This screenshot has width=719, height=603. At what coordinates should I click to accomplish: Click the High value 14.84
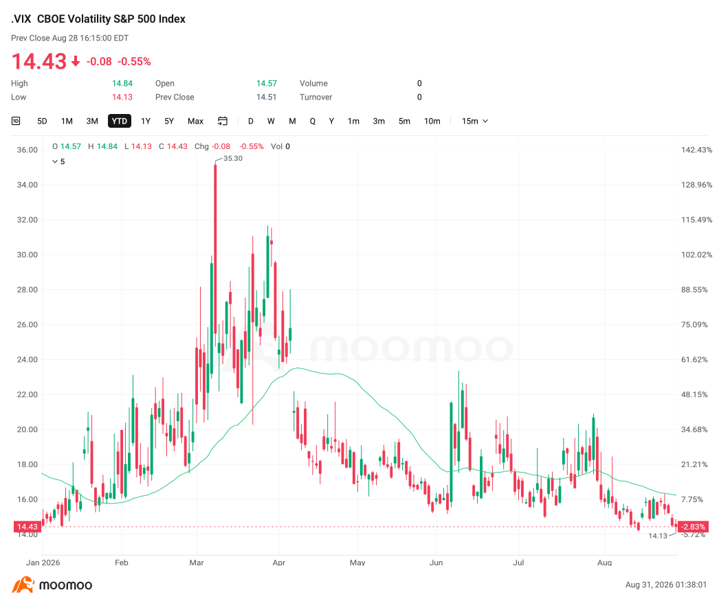coord(122,83)
